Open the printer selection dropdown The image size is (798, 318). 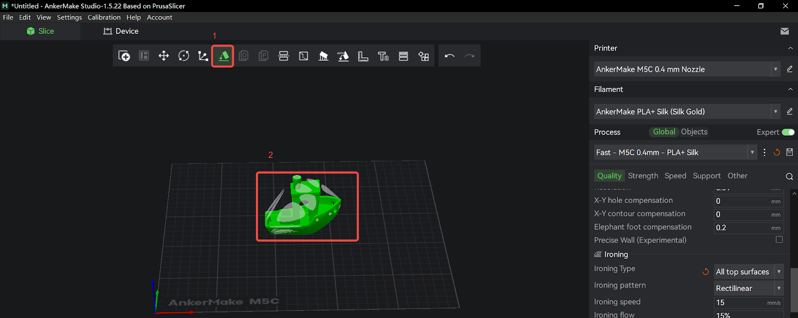click(x=687, y=69)
